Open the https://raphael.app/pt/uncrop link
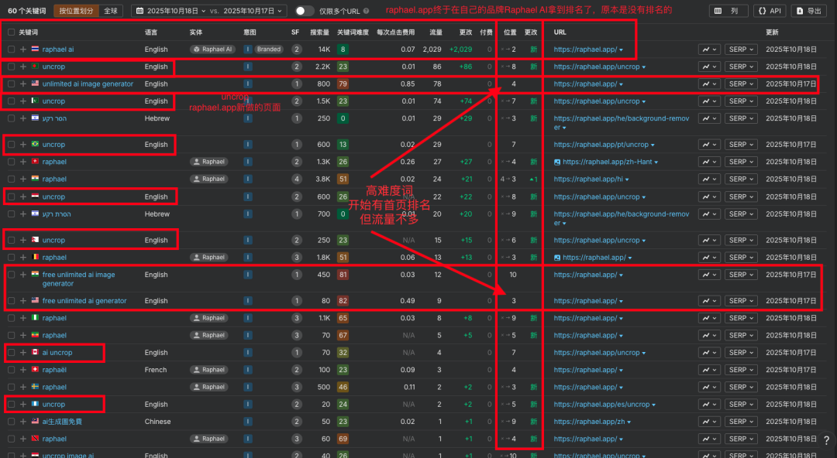Screen dimensions: 837x458 pyautogui.click(x=601, y=145)
